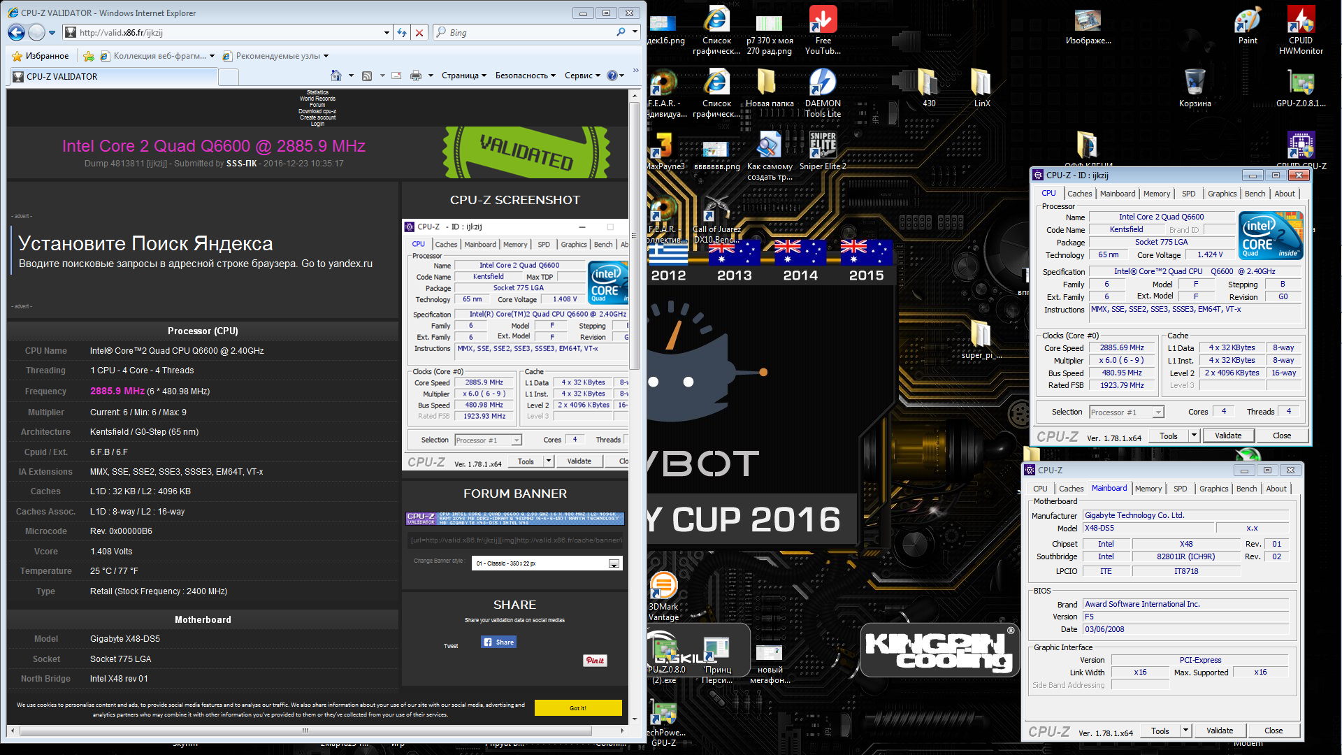1342x755 pixels.
Task: Open the super_pi folder icon
Action: tap(981, 341)
